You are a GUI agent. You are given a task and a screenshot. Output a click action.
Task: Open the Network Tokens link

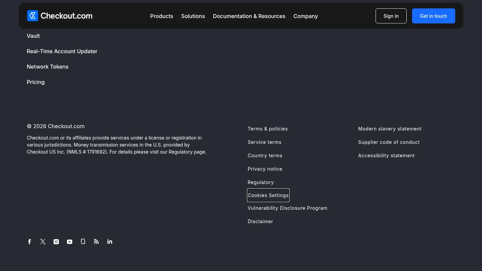(48, 67)
